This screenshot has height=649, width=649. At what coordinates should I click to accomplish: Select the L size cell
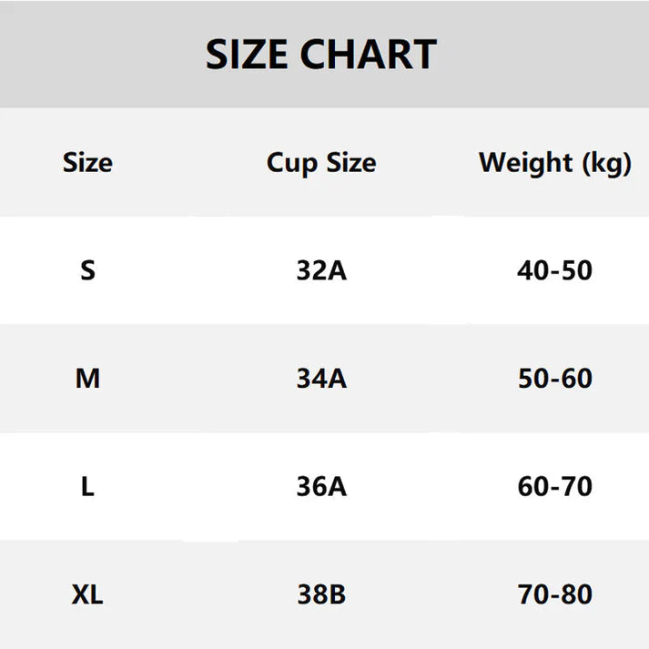pyautogui.click(x=87, y=487)
